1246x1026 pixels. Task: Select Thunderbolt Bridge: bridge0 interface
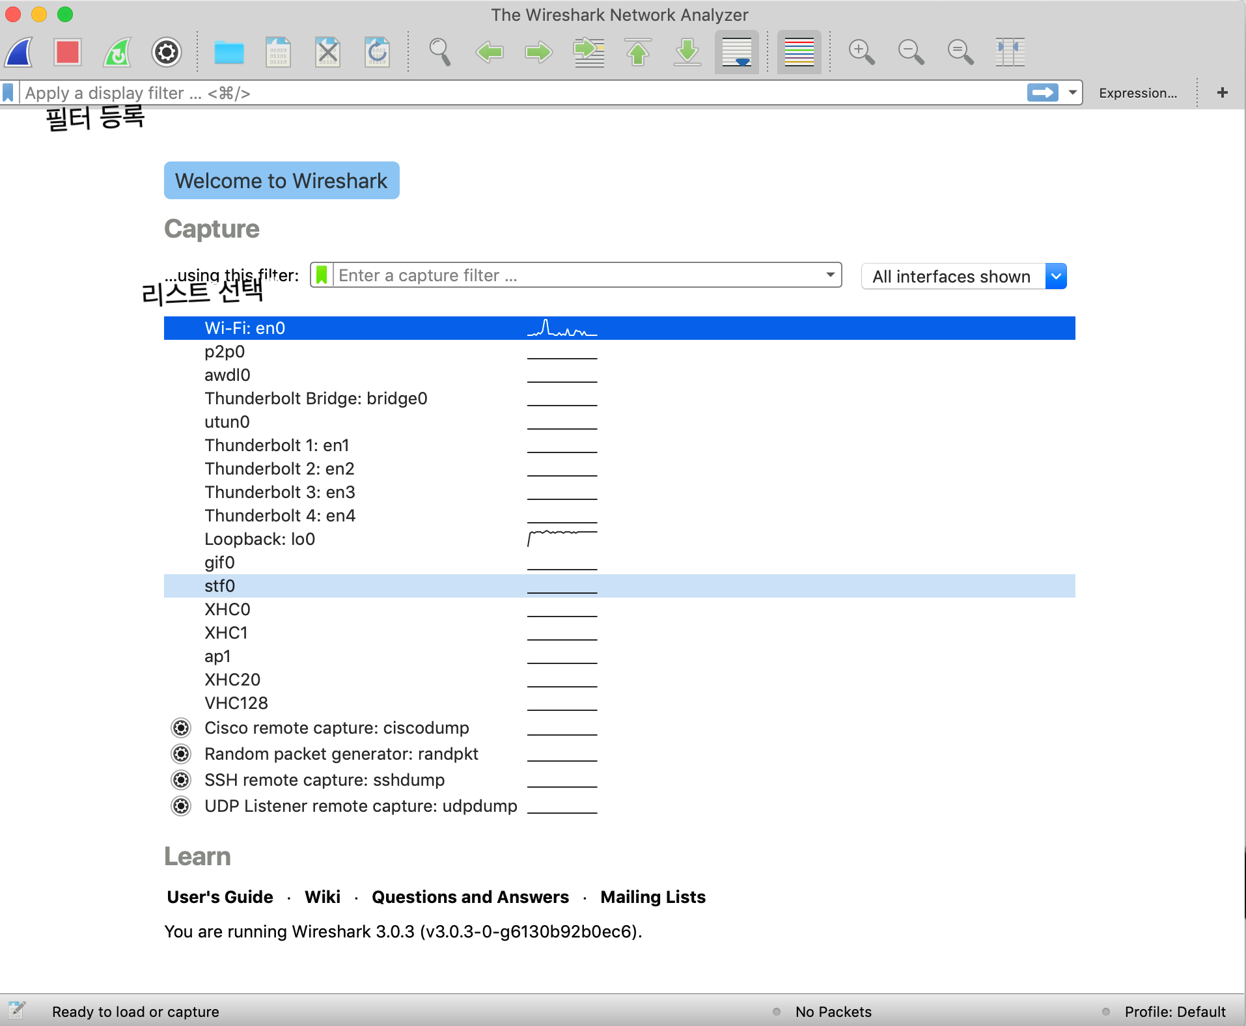[x=620, y=398]
